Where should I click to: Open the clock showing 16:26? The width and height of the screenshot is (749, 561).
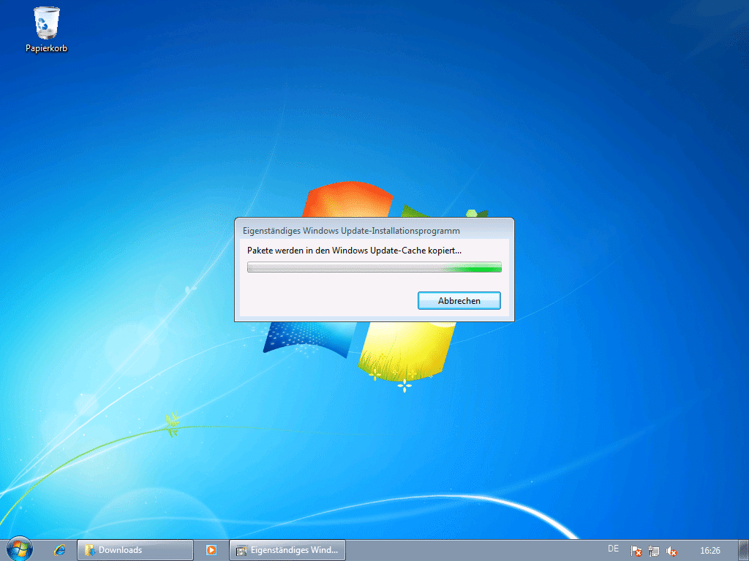point(710,551)
